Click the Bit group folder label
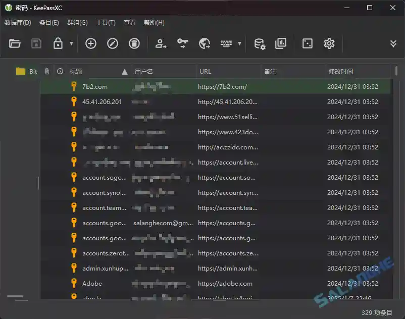This screenshot has height=319, width=405. point(31,71)
